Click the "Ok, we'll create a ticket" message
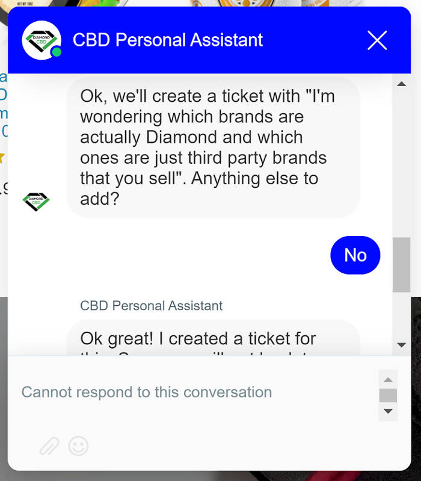421x481 pixels. pyautogui.click(x=213, y=147)
